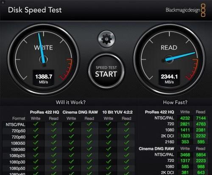Viewport: 212px width, 175px height.
Task: Click the 720p60 row label
Action: click(19, 137)
